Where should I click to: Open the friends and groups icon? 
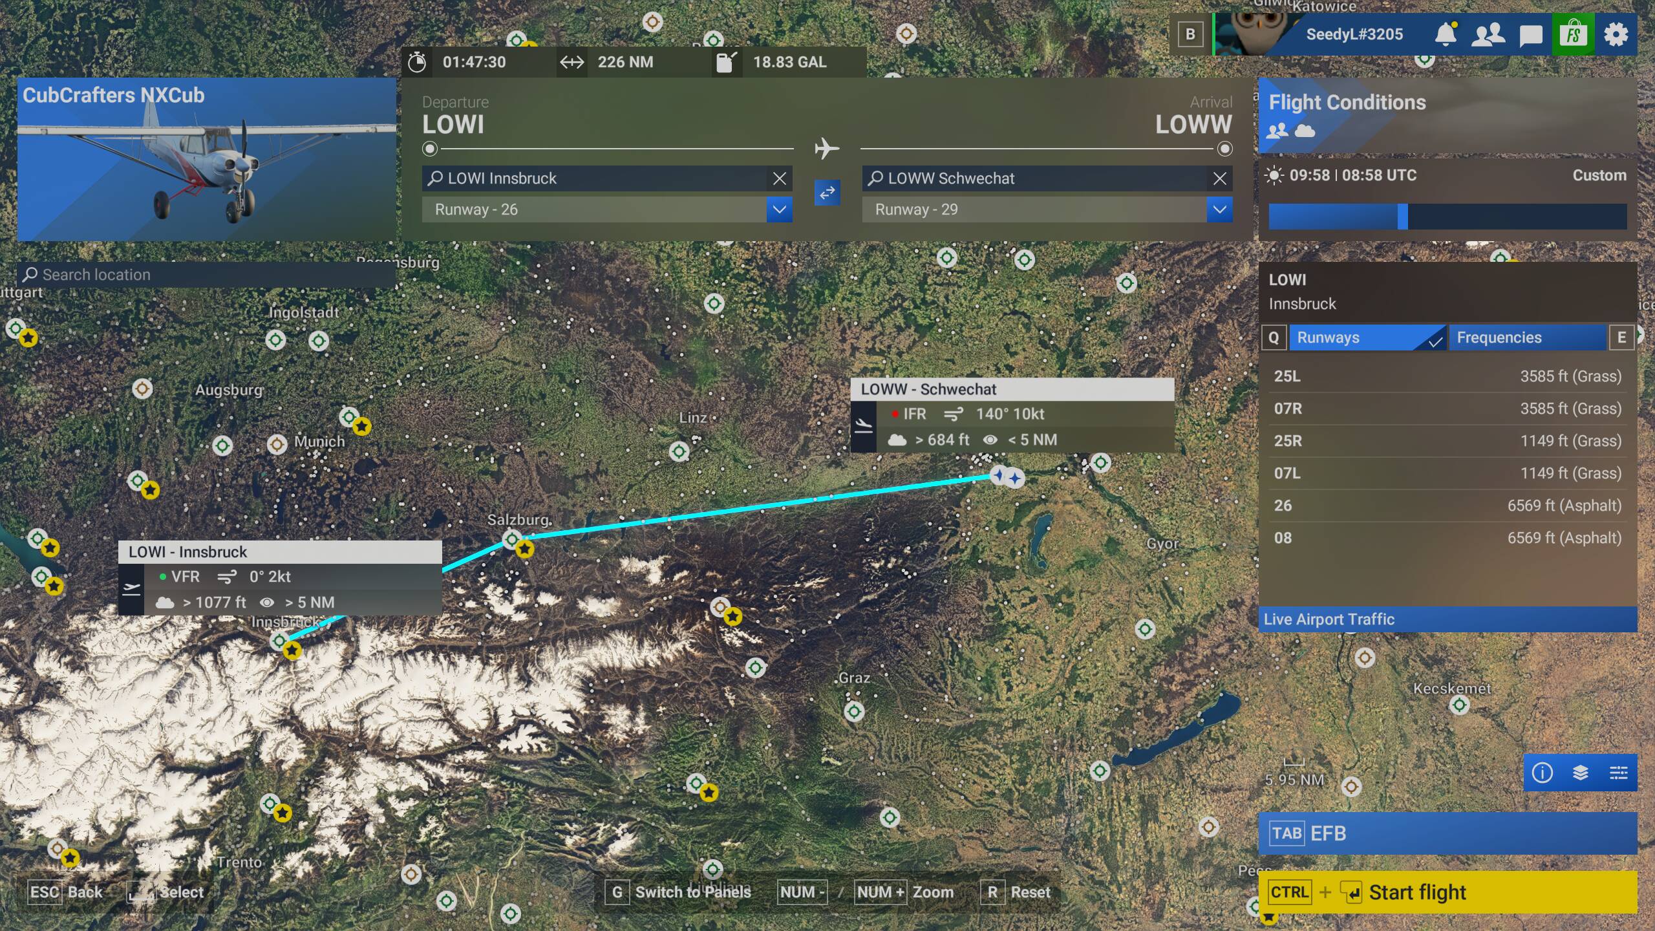pyautogui.click(x=1488, y=34)
